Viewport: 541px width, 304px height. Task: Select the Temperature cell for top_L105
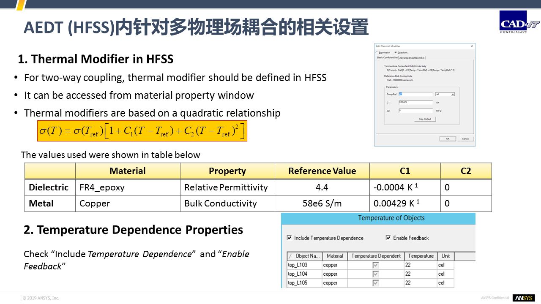coord(420,283)
